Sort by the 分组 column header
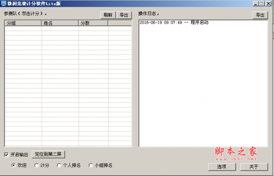The width and height of the screenshot is (274, 176). click(x=23, y=23)
